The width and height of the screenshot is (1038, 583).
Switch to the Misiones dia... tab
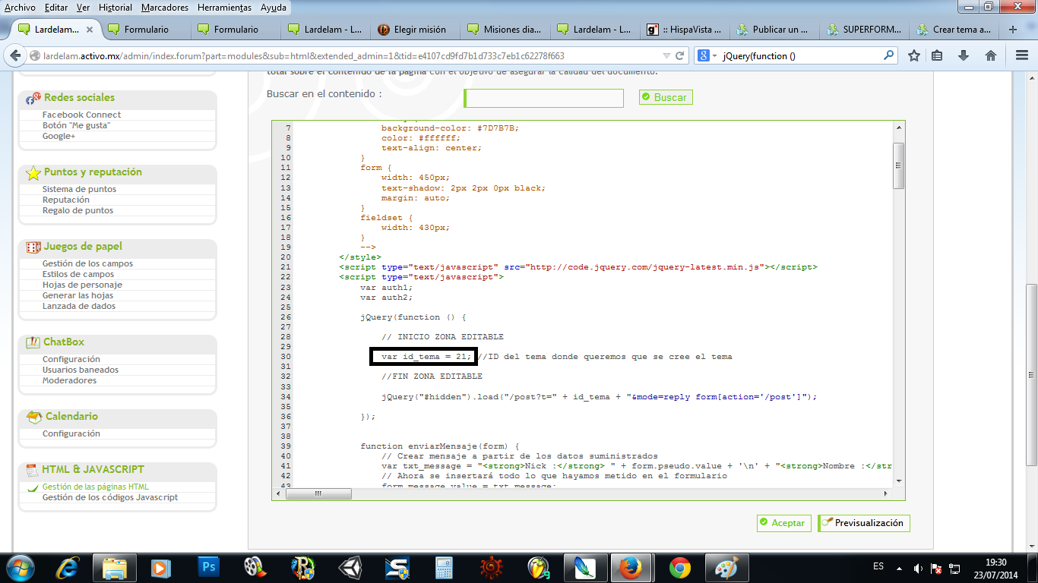(x=506, y=30)
